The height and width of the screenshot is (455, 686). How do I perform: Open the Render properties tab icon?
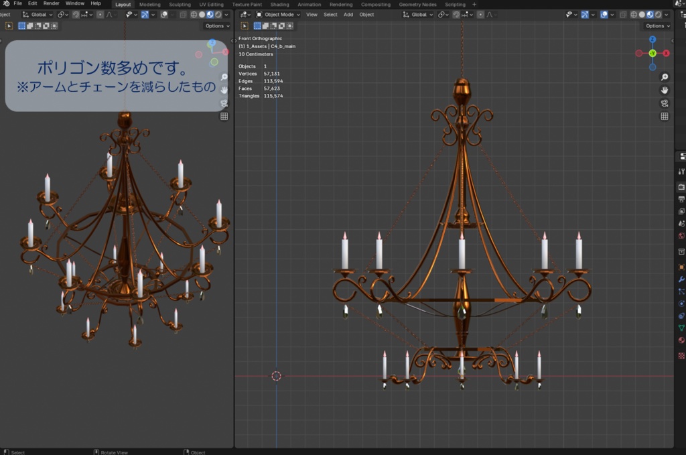(681, 187)
